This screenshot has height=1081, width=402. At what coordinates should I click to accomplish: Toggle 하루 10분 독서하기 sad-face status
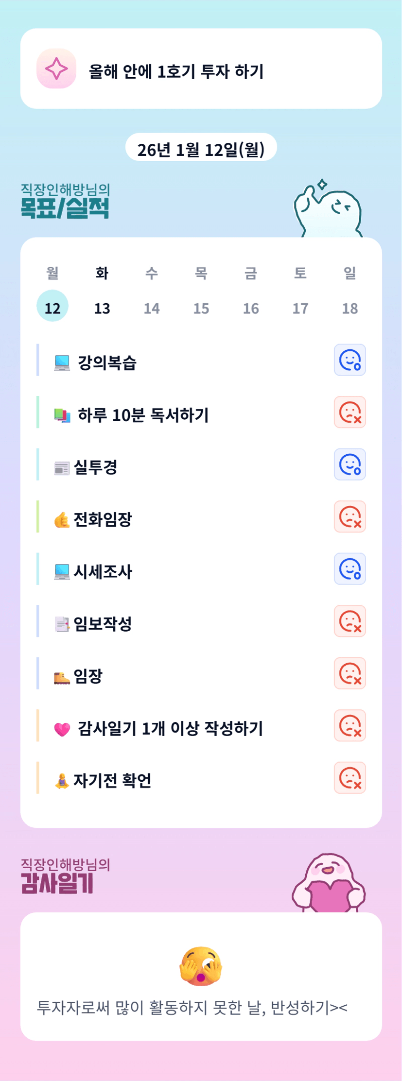click(350, 412)
